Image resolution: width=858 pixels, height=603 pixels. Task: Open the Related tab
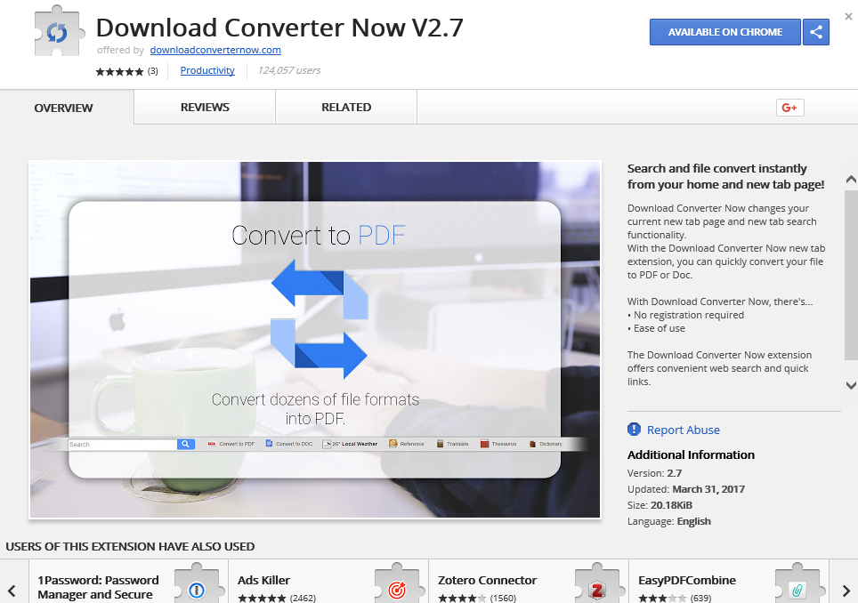pos(346,108)
